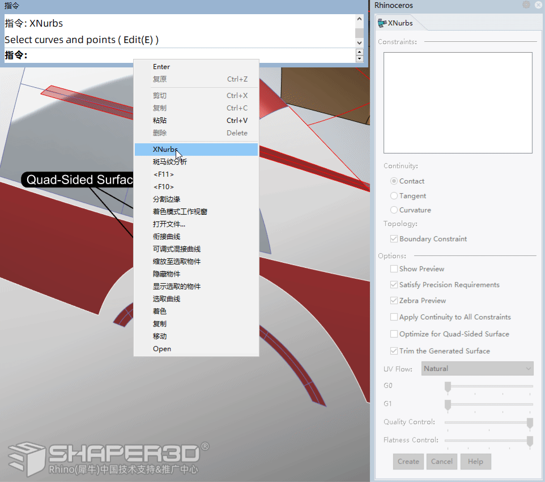This screenshot has width=545, height=482.
Task: Click the 'Select curves and points' history line
Action: click(x=82, y=40)
